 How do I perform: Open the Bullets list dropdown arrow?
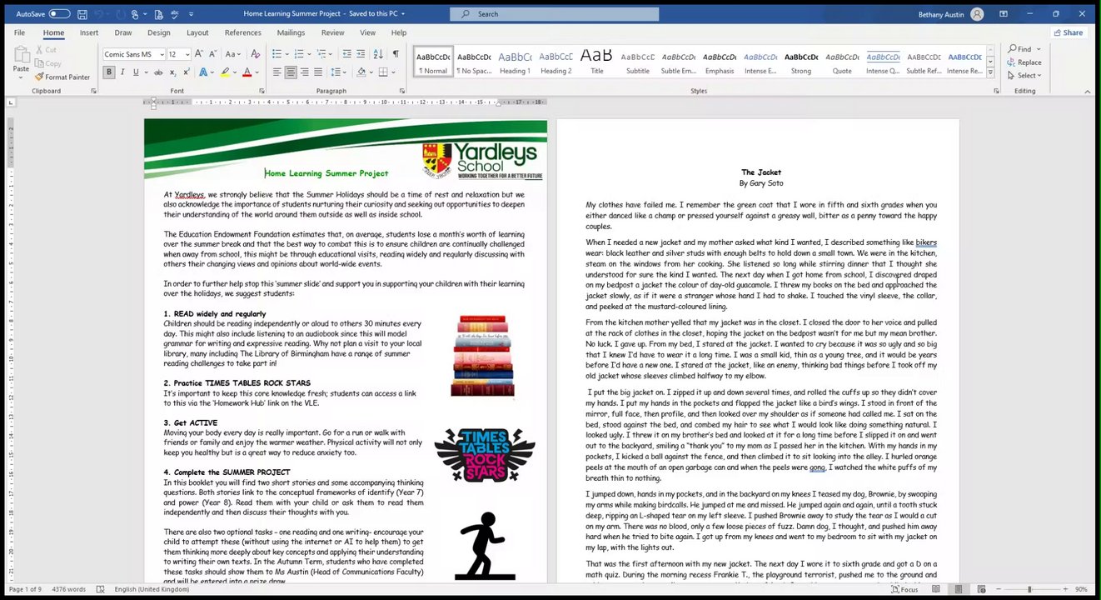coord(286,54)
